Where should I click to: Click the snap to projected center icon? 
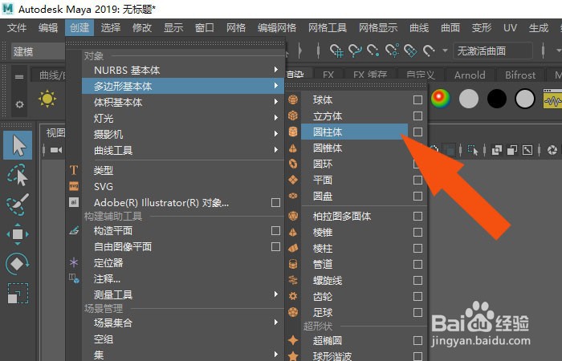click(392, 51)
